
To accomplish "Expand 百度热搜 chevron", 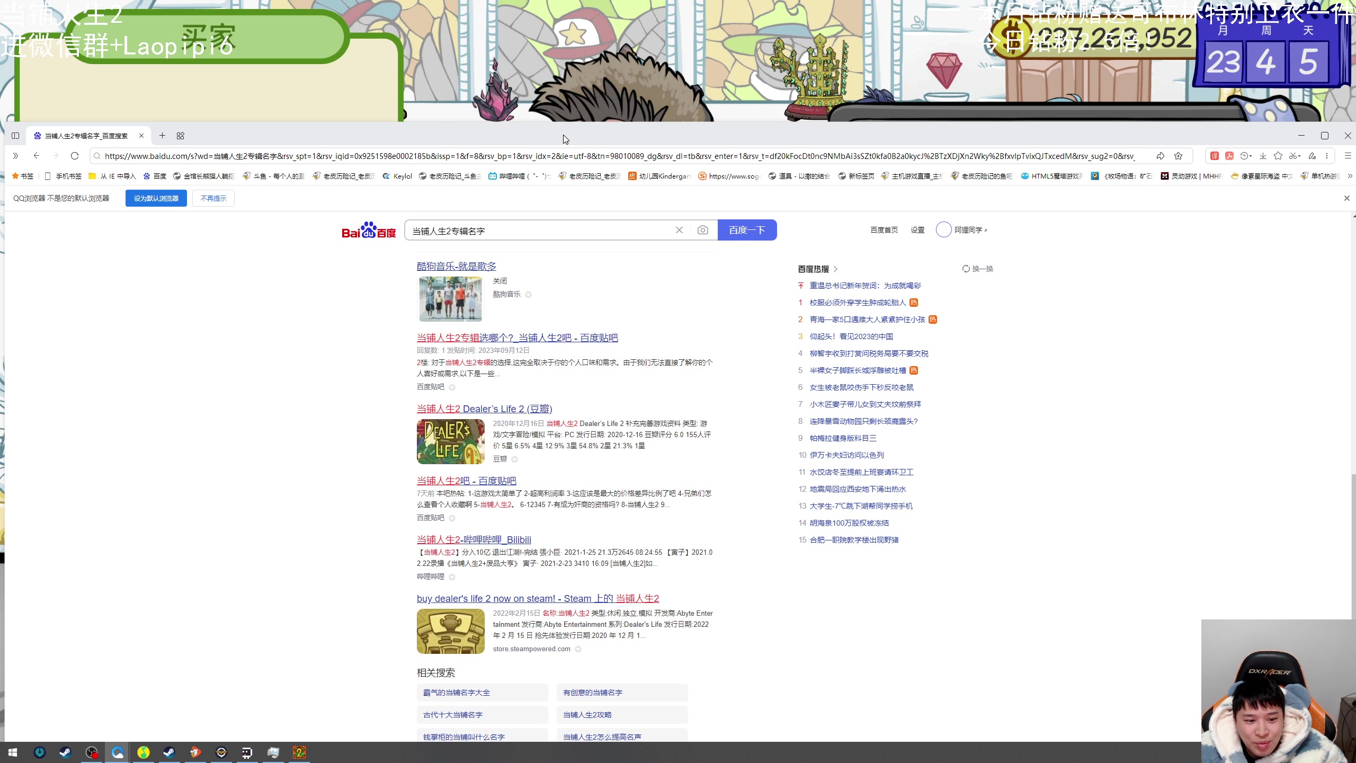I will tap(836, 269).
